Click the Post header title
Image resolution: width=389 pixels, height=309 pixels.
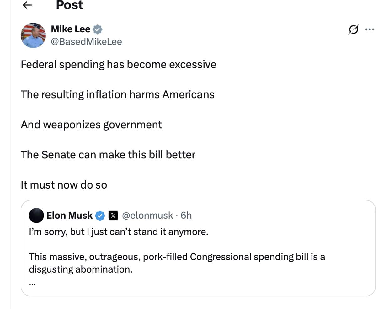(69, 5)
